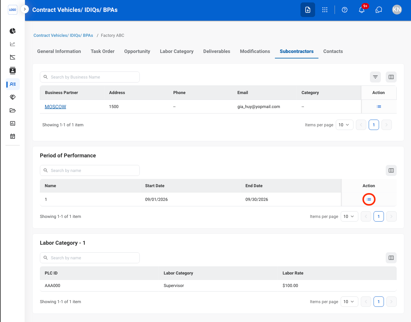The width and height of the screenshot is (411, 322).
Task: Open items per page dropdown for Labor Category
Action: click(x=350, y=302)
